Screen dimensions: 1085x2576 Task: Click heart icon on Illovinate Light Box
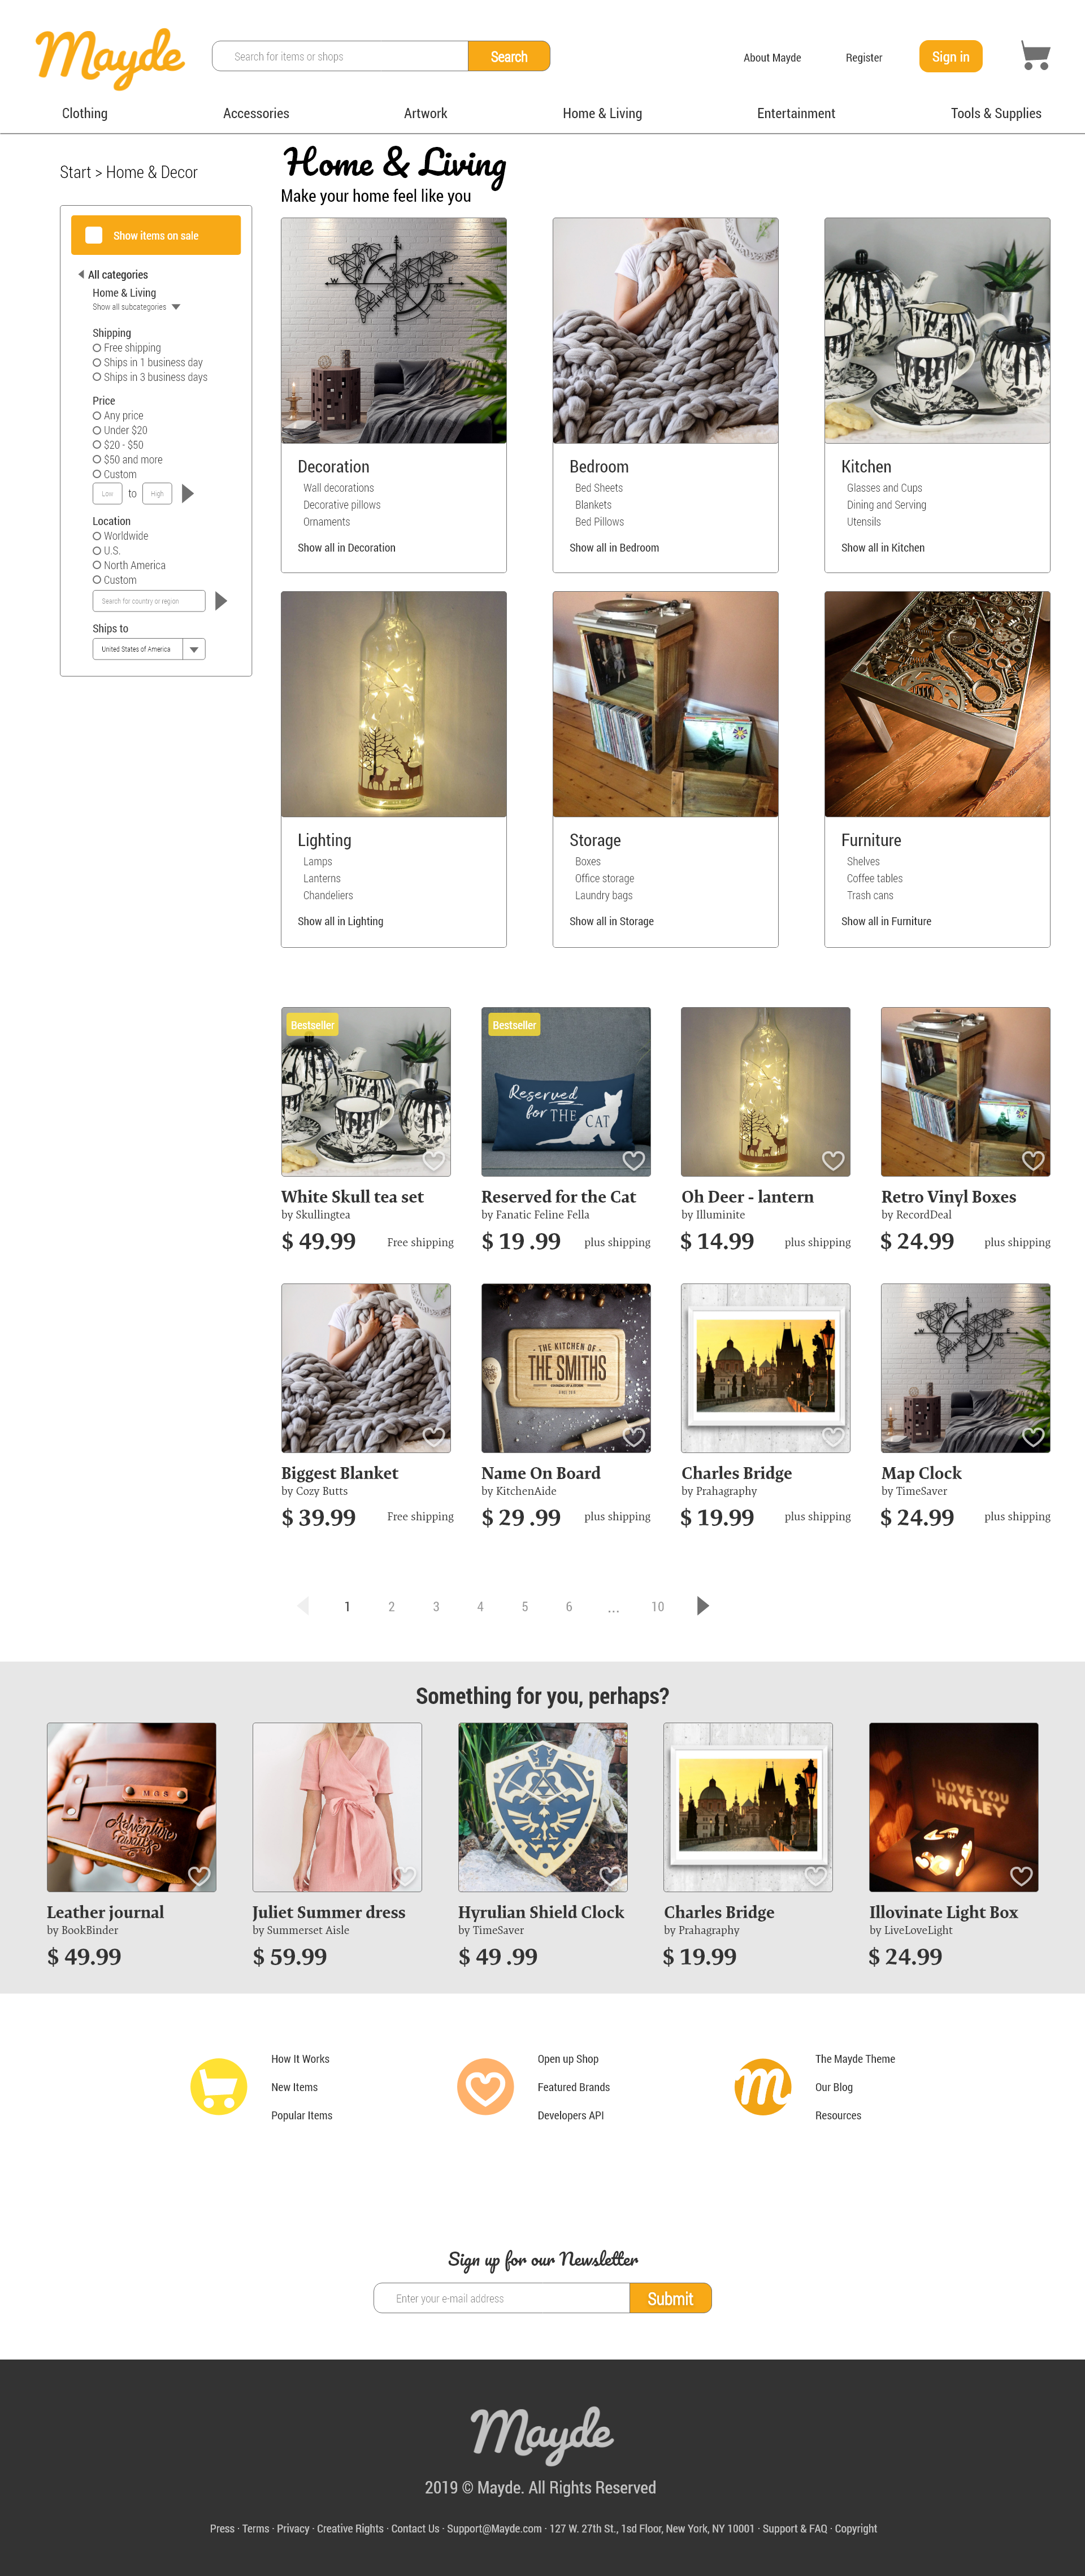1021,1876
